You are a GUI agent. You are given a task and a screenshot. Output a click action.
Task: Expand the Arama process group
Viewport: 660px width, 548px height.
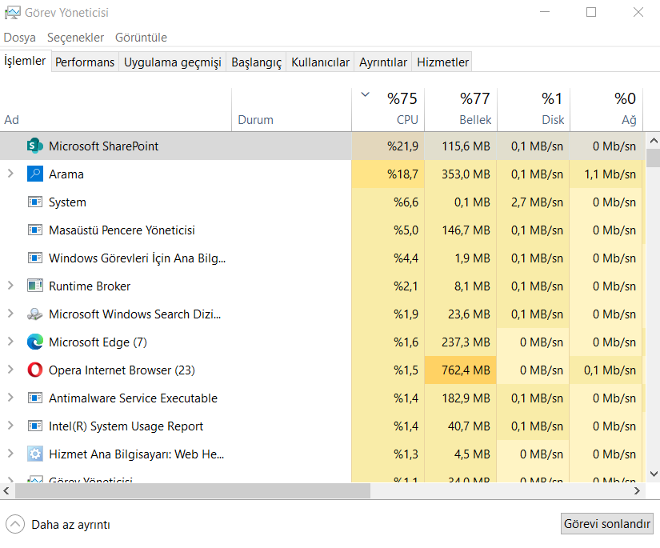[x=10, y=174]
